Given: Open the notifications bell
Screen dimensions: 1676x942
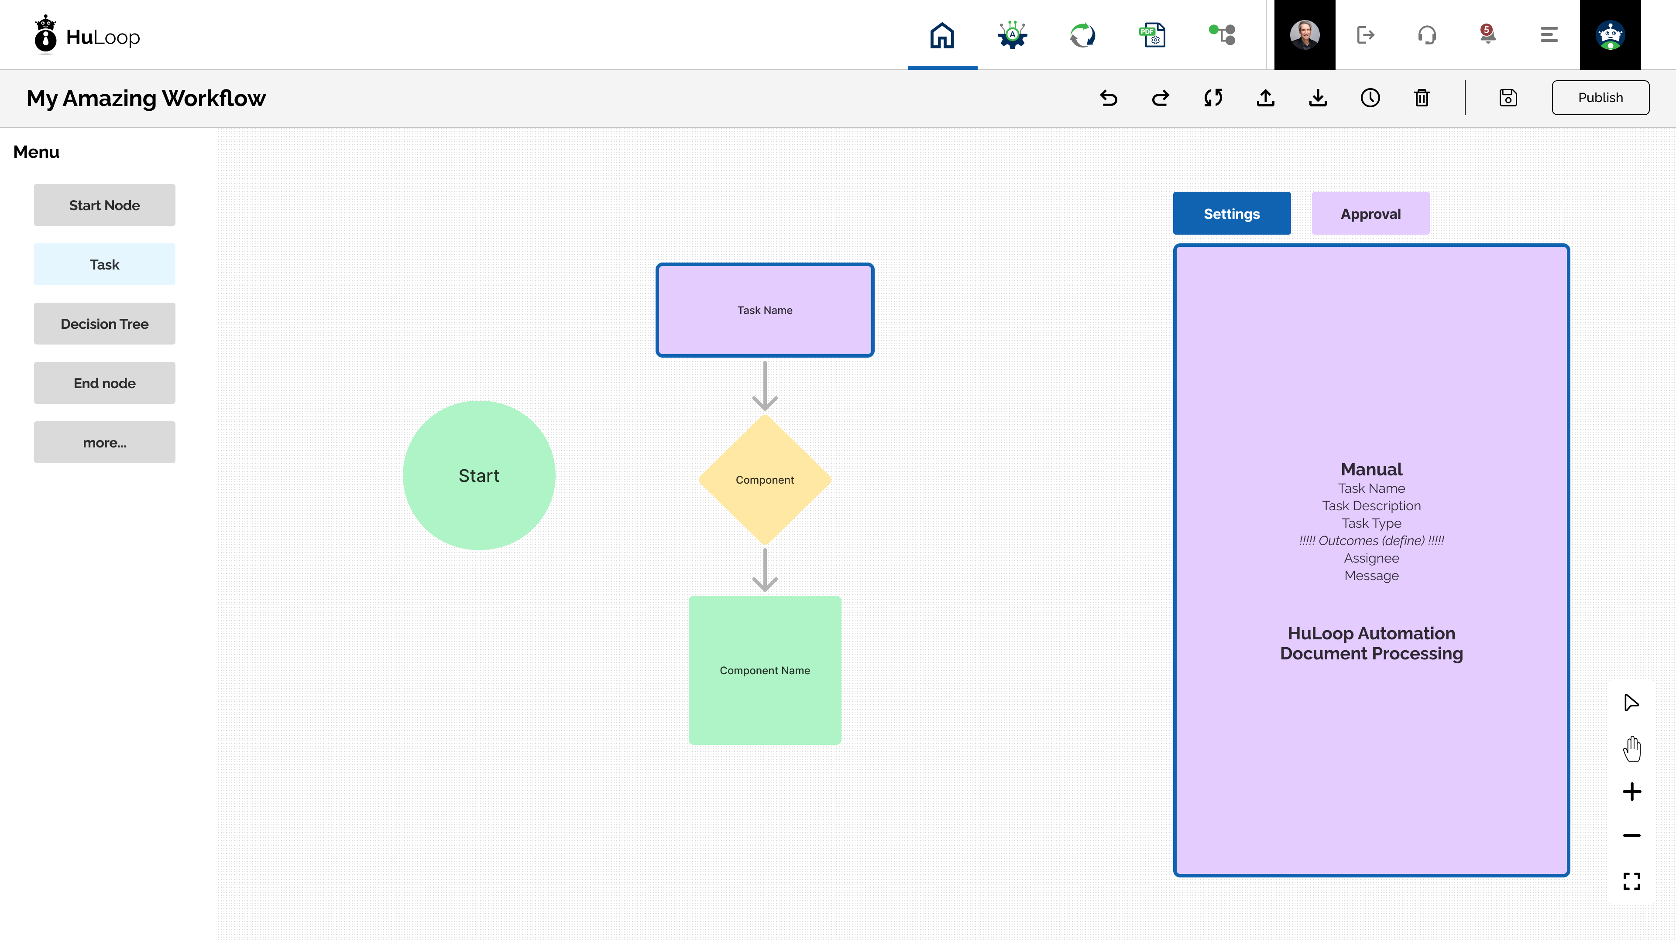Looking at the screenshot, I should pos(1487,34).
